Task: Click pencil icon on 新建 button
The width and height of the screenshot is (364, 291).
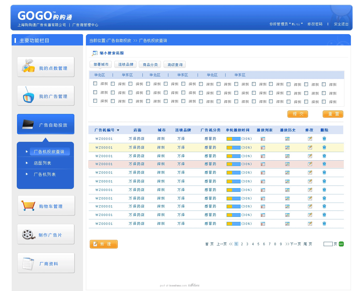Action: click(95, 244)
